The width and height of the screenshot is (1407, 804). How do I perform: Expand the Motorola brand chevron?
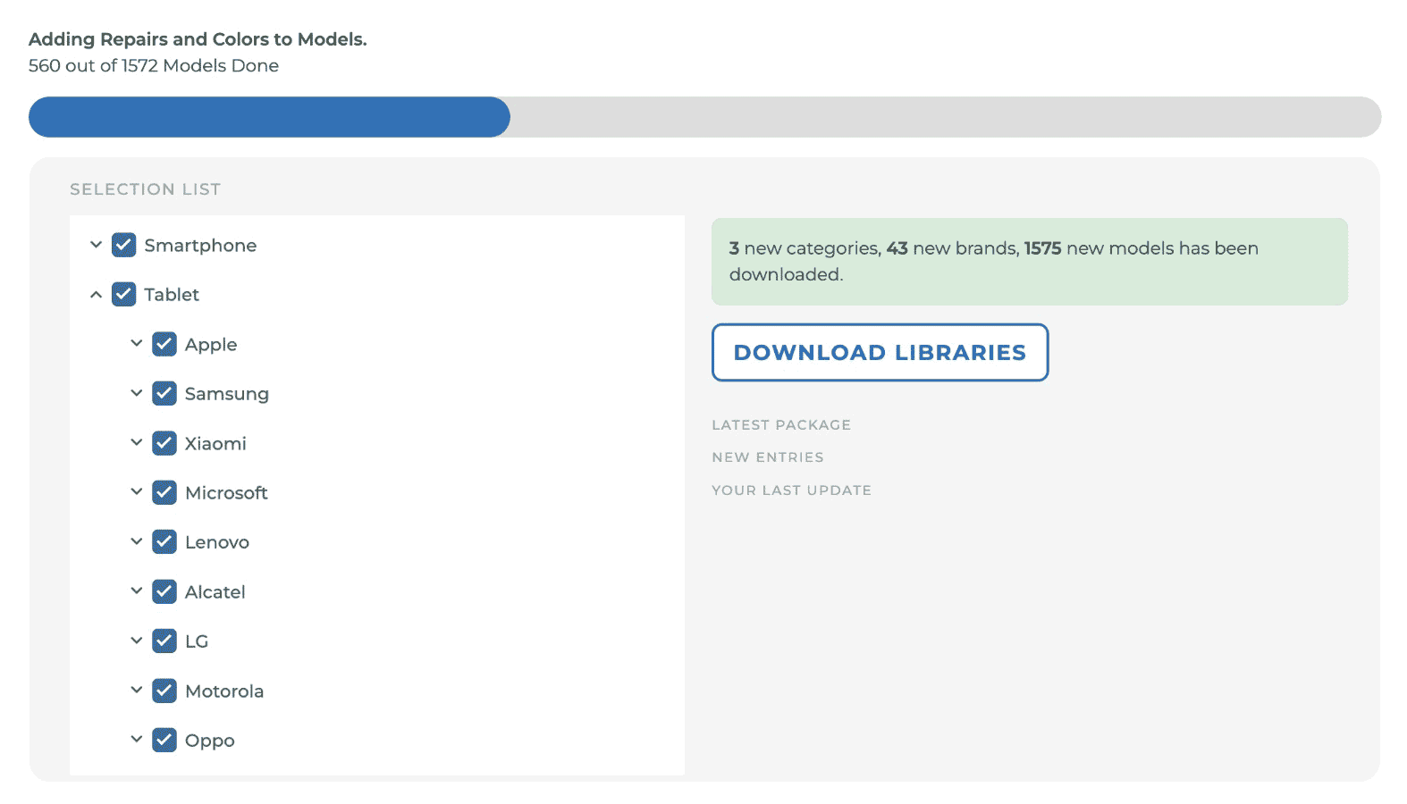(137, 690)
